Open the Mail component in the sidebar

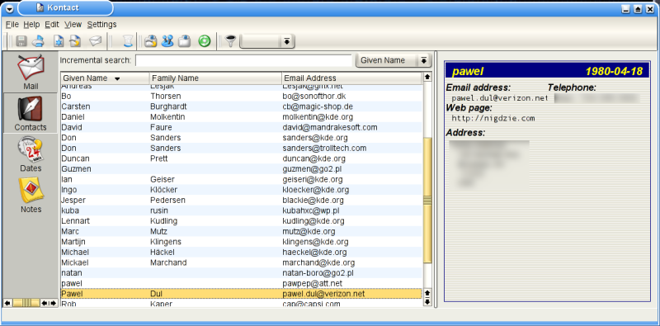[31, 72]
